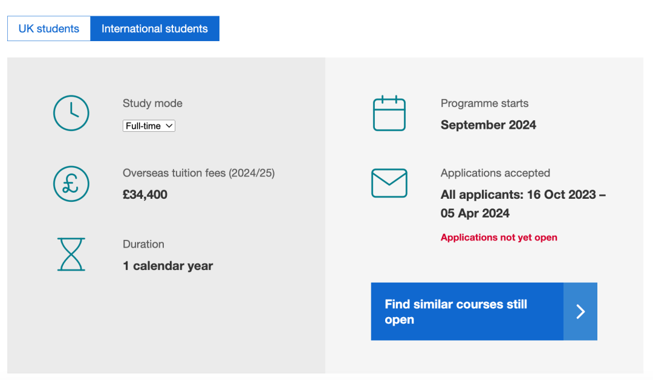The height and width of the screenshot is (380, 653).
Task: Click the Study mode label
Action: point(152,103)
